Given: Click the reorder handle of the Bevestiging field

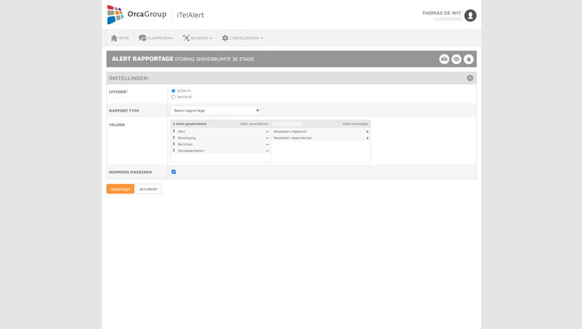Looking at the screenshot, I should [174, 138].
